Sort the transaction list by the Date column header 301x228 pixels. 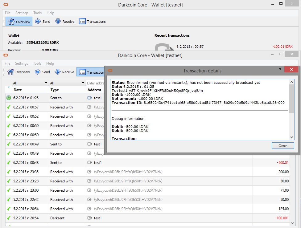[x=31, y=90]
